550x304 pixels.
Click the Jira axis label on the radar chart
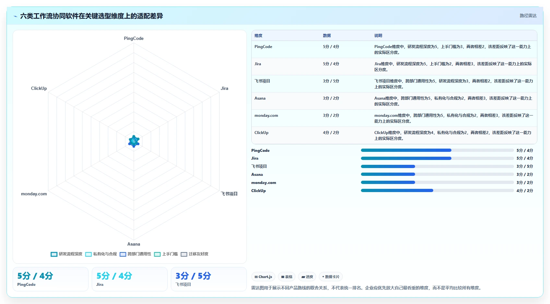pos(224,88)
